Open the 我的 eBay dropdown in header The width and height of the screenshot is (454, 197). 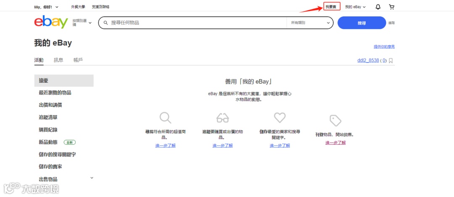355,7
